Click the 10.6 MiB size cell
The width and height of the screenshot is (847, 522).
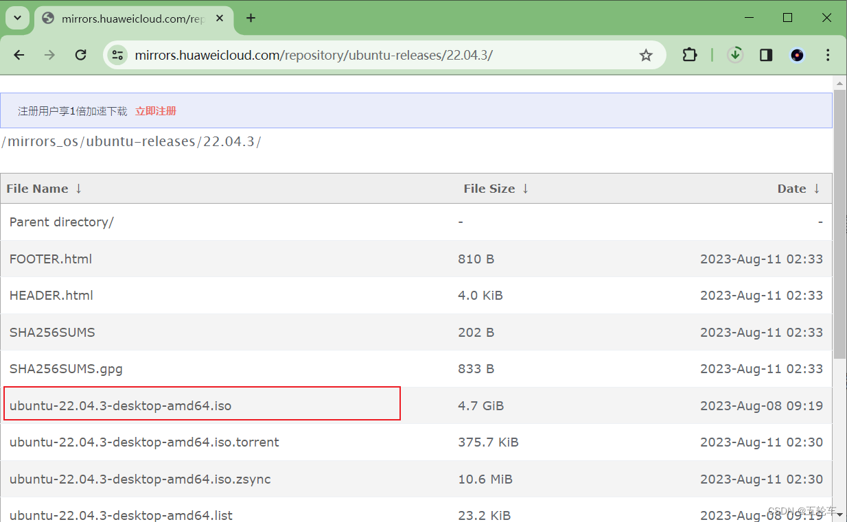click(485, 479)
